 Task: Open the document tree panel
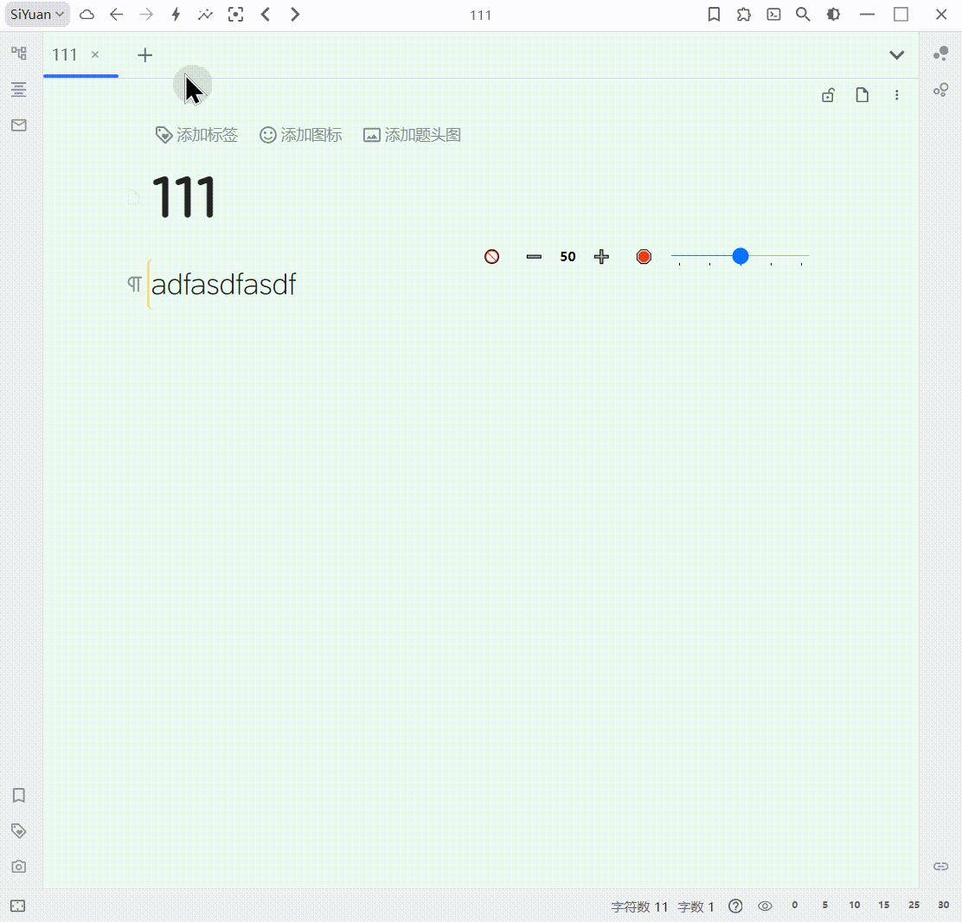point(18,53)
